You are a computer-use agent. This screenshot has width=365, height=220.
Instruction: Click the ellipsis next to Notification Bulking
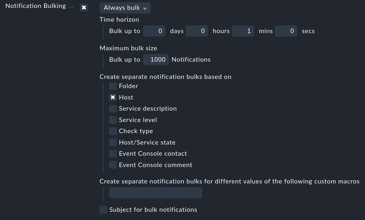point(71,7)
